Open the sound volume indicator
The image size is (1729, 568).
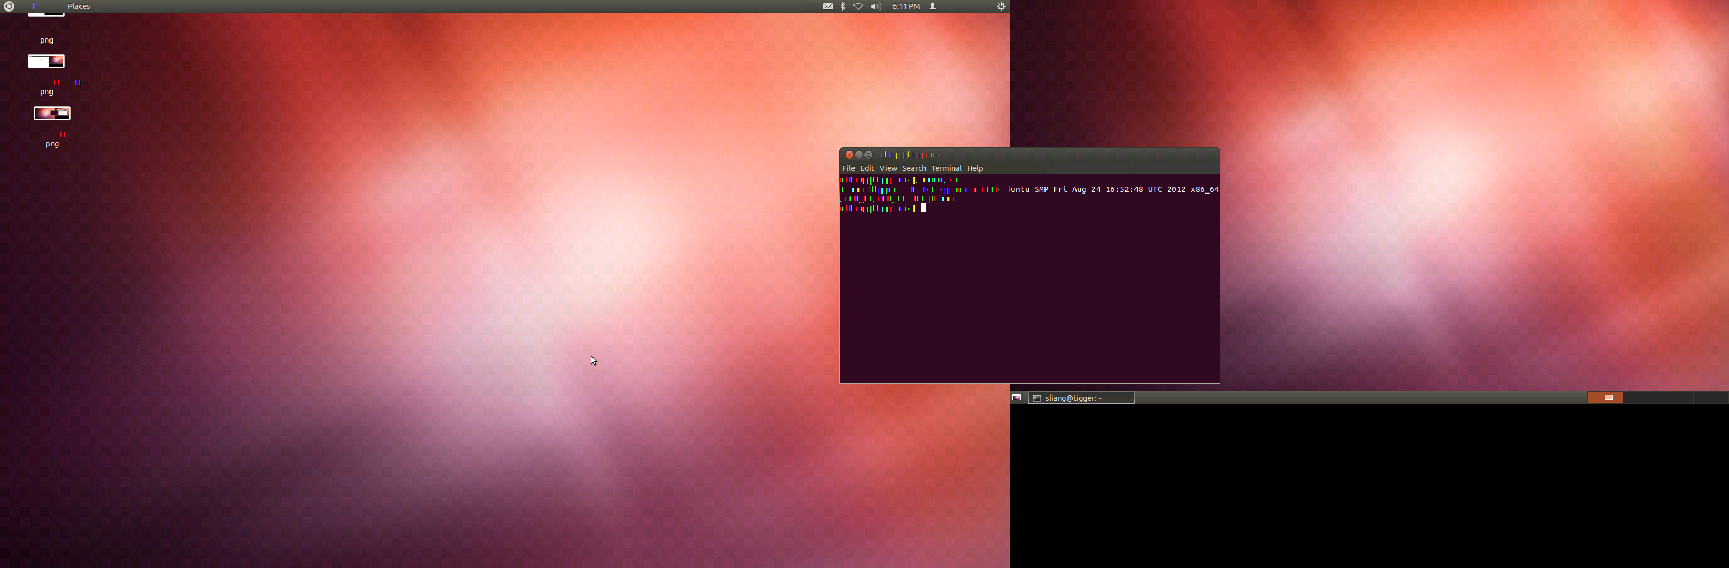(x=875, y=6)
